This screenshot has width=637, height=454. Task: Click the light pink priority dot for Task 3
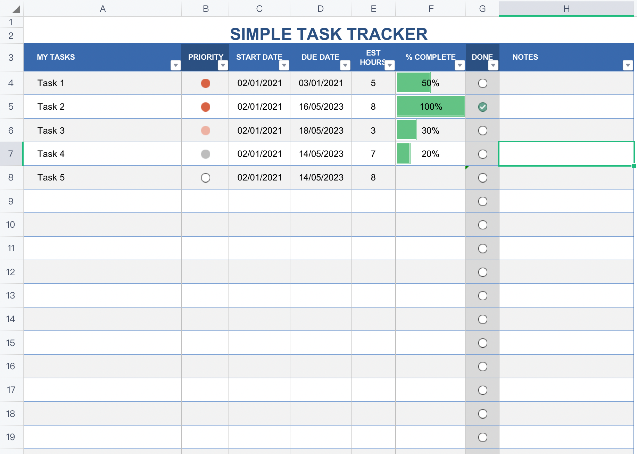[206, 131]
